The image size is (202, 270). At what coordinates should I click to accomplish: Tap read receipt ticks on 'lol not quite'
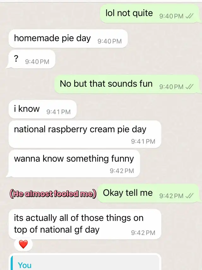pyautogui.click(x=189, y=16)
